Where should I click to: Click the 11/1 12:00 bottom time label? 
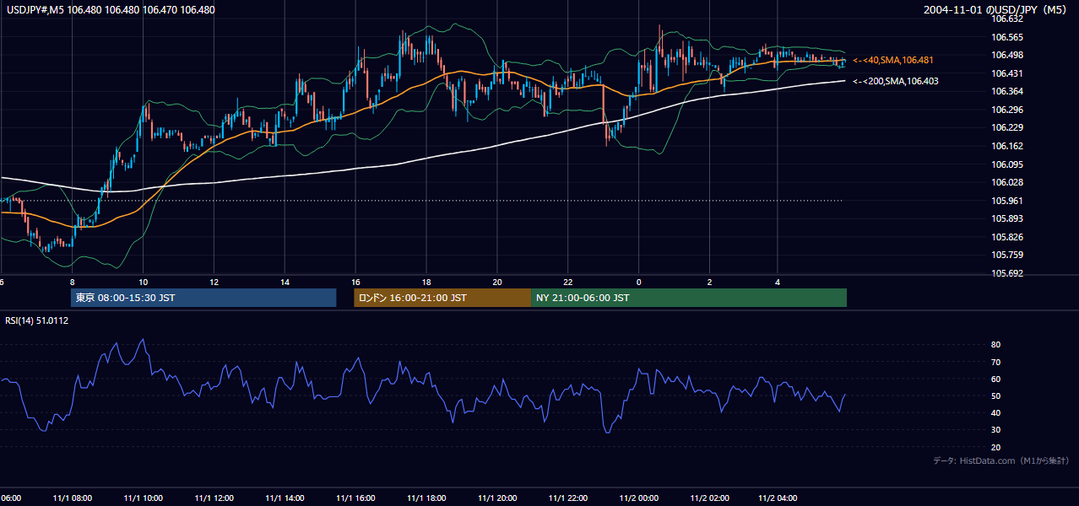[x=214, y=498]
